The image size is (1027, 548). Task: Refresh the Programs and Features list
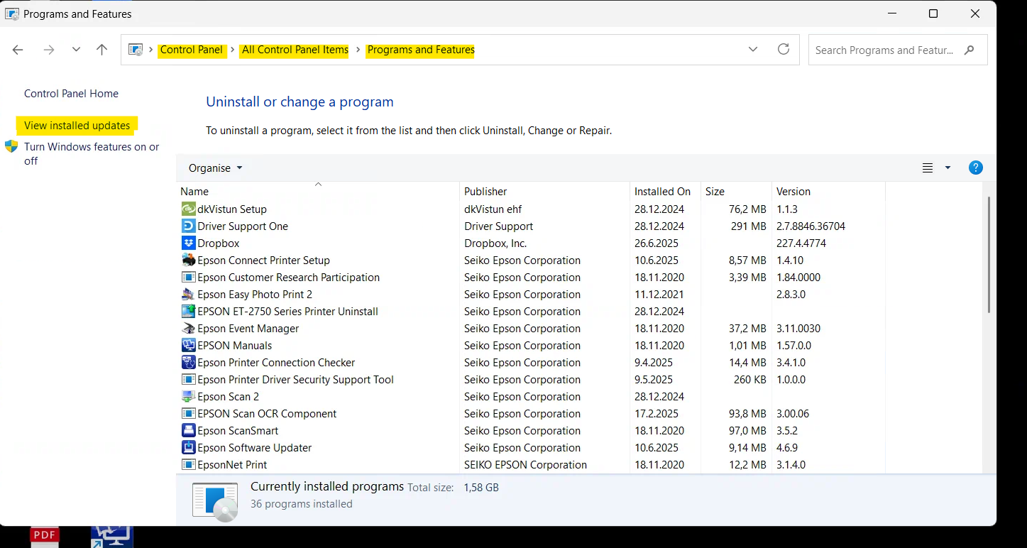[784, 49]
